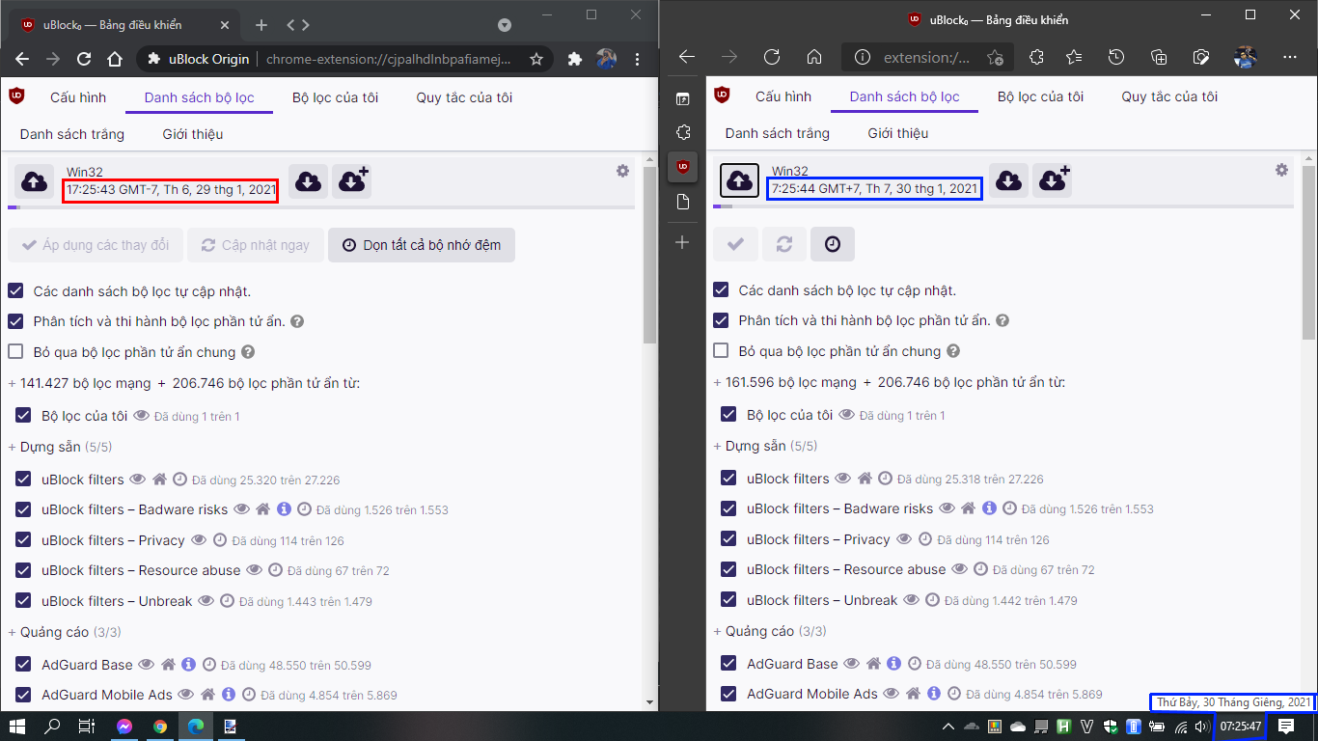The height and width of the screenshot is (741, 1318).
Task: Click Chrome reload button
Action: [x=84, y=59]
